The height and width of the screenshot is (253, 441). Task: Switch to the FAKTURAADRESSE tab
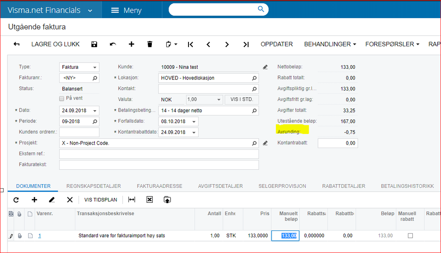tap(159, 186)
